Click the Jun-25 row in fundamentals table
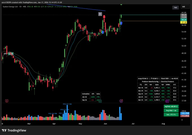 coord(158,97)
